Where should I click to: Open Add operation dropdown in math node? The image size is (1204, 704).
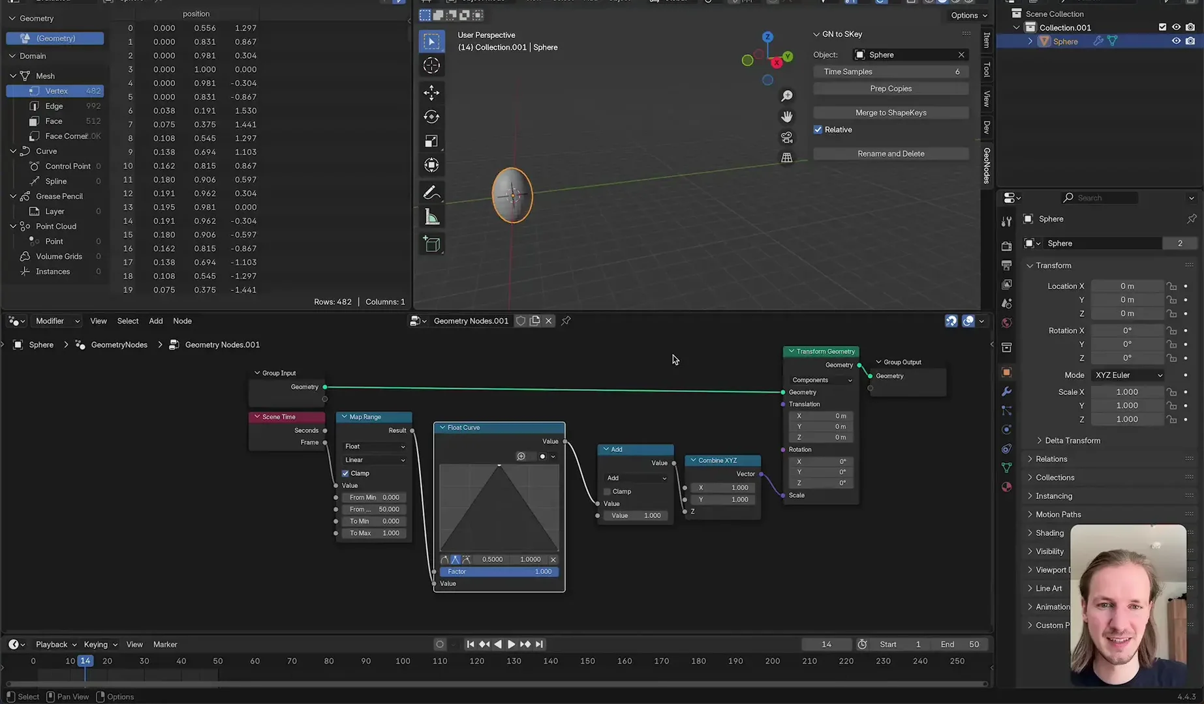[x=636, y=478]
